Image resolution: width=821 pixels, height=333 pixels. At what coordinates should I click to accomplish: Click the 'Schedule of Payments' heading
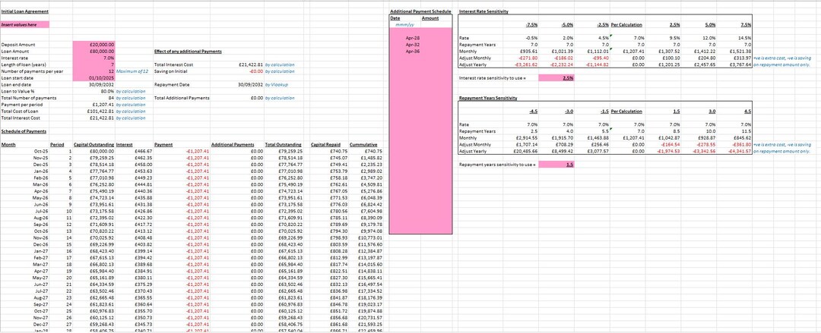pos(24,131)
